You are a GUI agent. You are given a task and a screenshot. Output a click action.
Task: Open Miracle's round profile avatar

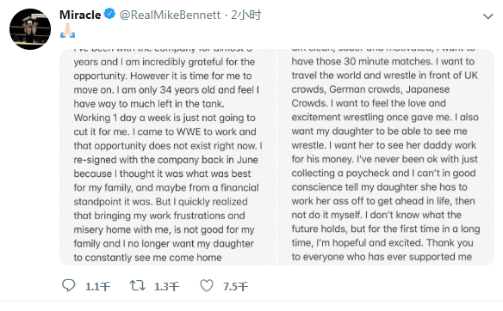coord(30,29)
